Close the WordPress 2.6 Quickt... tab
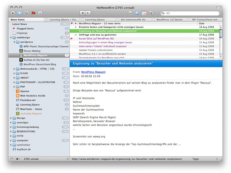The image size is (231, 173). [153, 20]
